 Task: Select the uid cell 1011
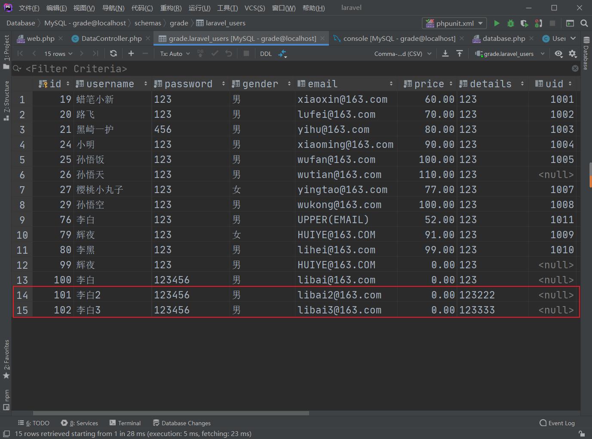tap(552, 220)
